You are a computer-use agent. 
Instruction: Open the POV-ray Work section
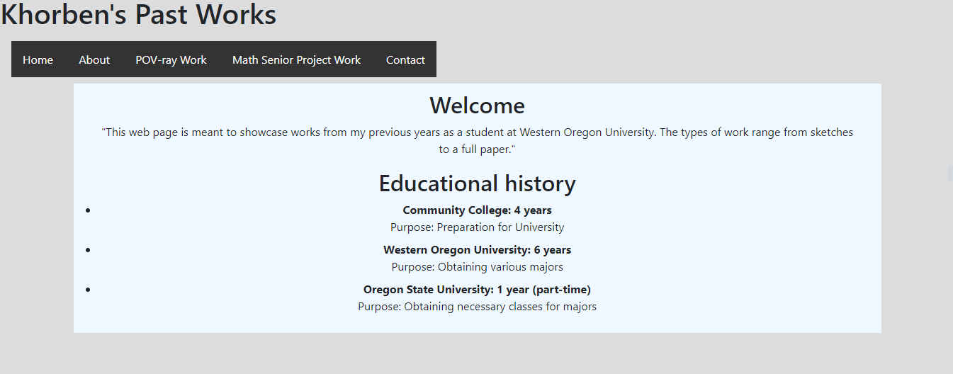click(171, 60)
